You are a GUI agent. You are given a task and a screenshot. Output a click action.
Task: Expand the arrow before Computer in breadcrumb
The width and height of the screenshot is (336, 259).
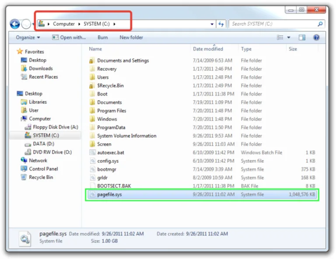click(x=49, y=24)
